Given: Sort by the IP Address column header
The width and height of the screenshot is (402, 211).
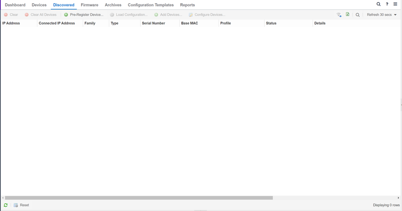Looking at the screenshot, I should 11,23.
